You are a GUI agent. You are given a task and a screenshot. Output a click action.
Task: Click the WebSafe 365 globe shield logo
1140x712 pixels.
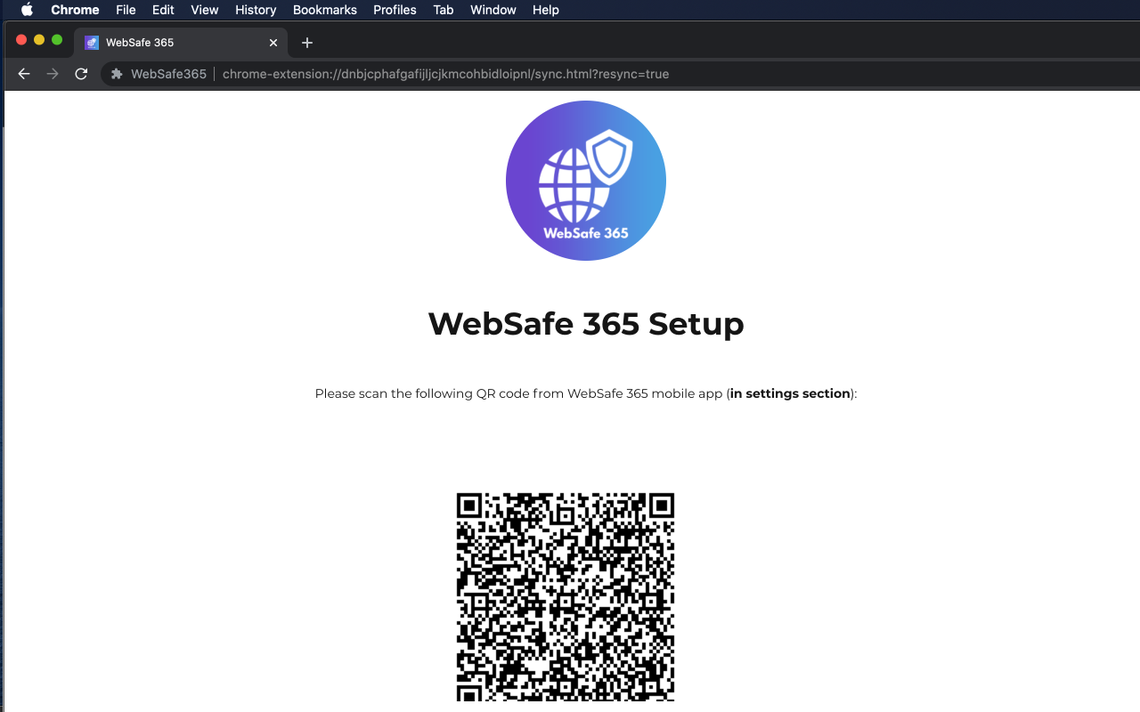point(586,181)
